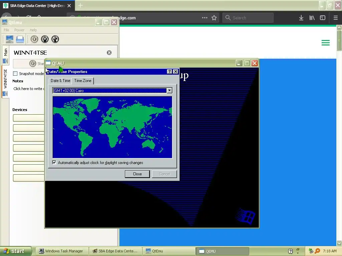Viewport: 342px width, 256px height.
Task: Open the page actions three-dot menu in Firefox
Action: pos(205,18)
